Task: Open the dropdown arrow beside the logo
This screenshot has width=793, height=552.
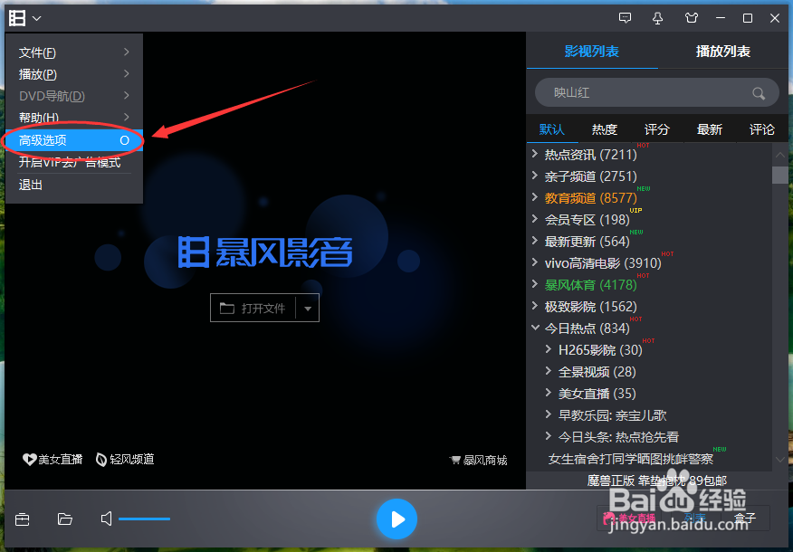Action: tap(36, 19)
